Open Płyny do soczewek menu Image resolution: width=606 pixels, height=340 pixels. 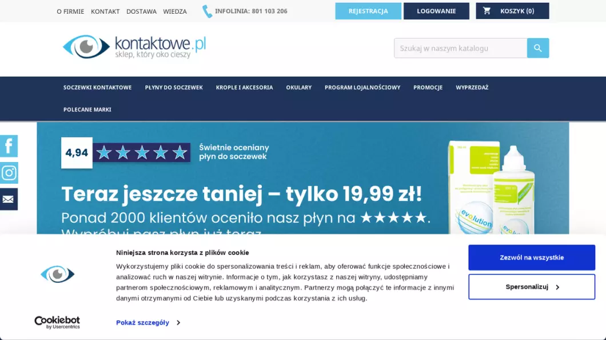pos(174,87)
